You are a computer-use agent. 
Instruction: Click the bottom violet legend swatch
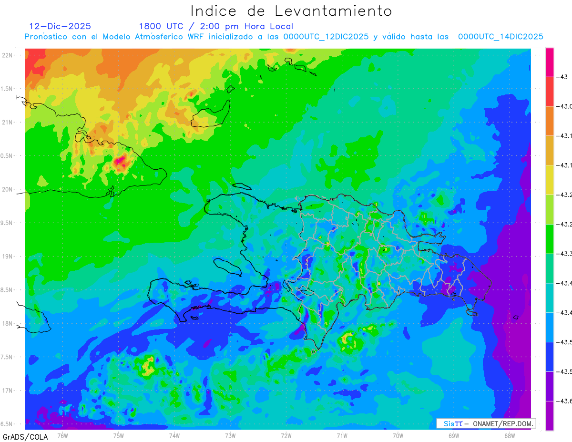tap(550, 415)
